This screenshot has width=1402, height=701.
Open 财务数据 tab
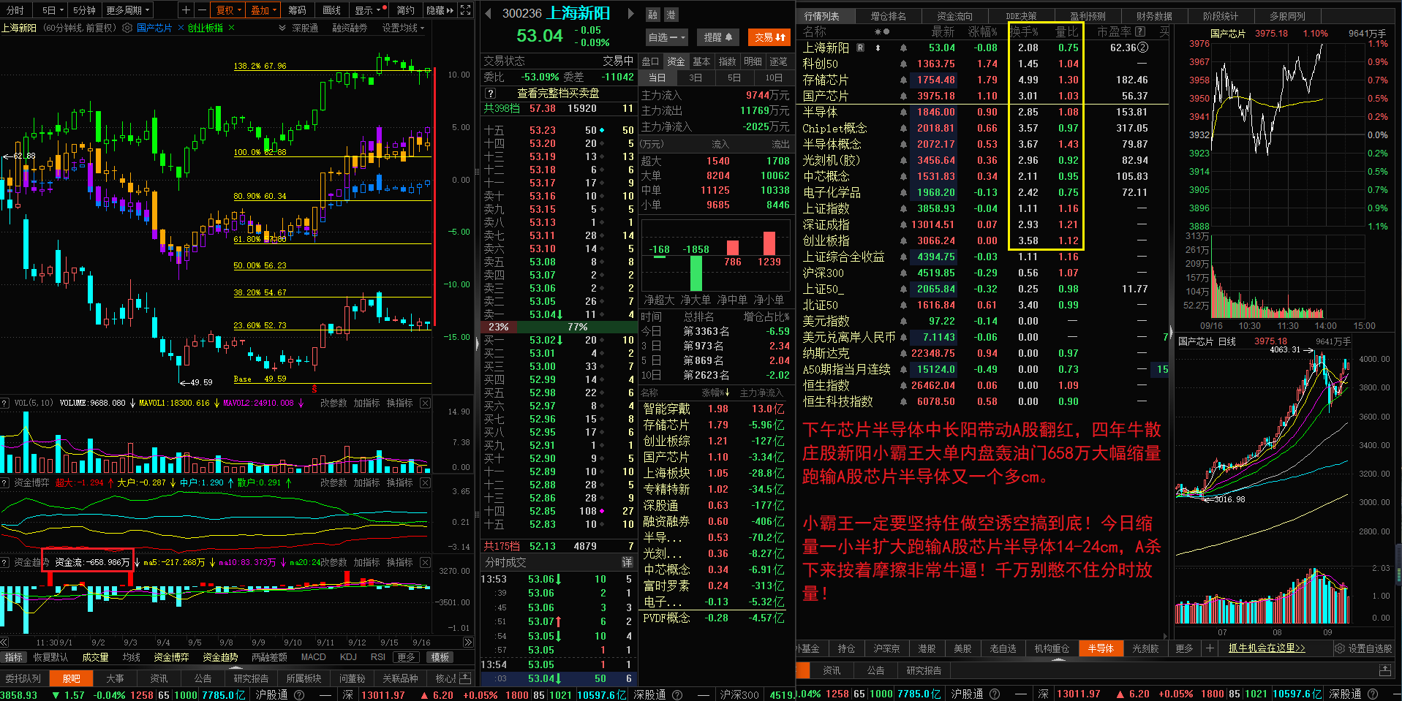click(1154, 16)
